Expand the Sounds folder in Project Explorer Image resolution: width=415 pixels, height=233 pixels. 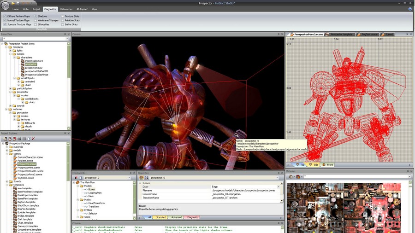click(x=7, y=181)
